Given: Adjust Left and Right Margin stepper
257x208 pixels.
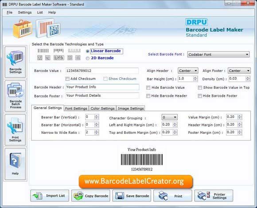Looking at the screenshot, I should pos(175,125).
